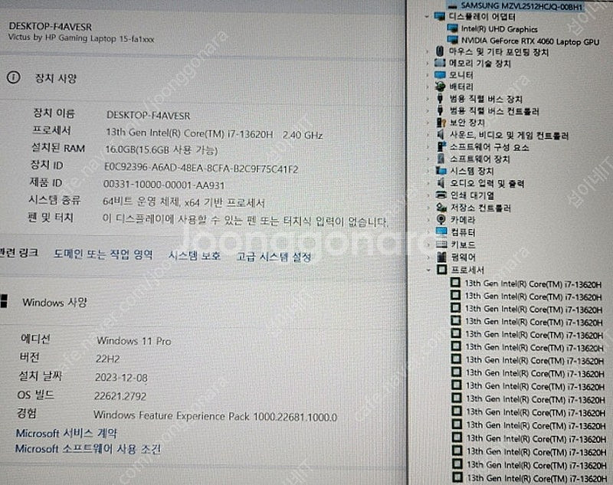The height and width of the screenshot is (485, 613).
Task: Click the OS build value 22621.2792
Action: pos(120,396)
